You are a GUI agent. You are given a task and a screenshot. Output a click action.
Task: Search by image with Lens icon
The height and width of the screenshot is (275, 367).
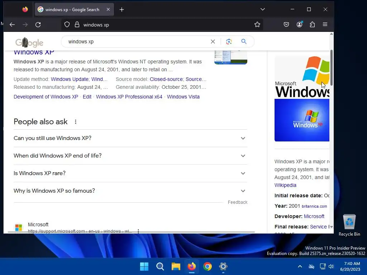click(x=229, y=42)
